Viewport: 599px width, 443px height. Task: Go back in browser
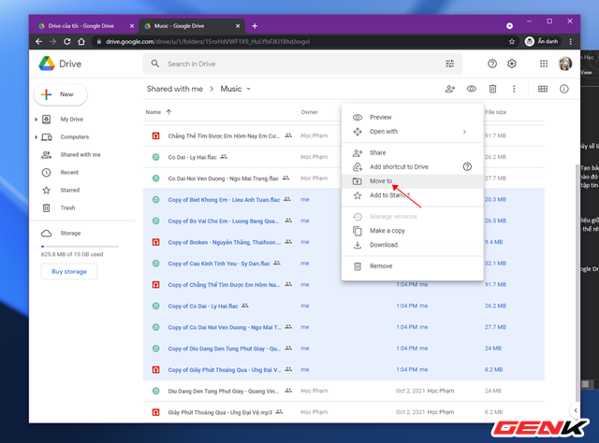point(38,42)
